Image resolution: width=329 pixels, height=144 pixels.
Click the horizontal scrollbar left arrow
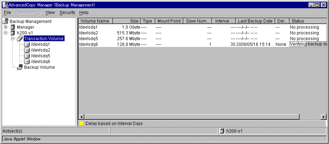tap(81, 117)
